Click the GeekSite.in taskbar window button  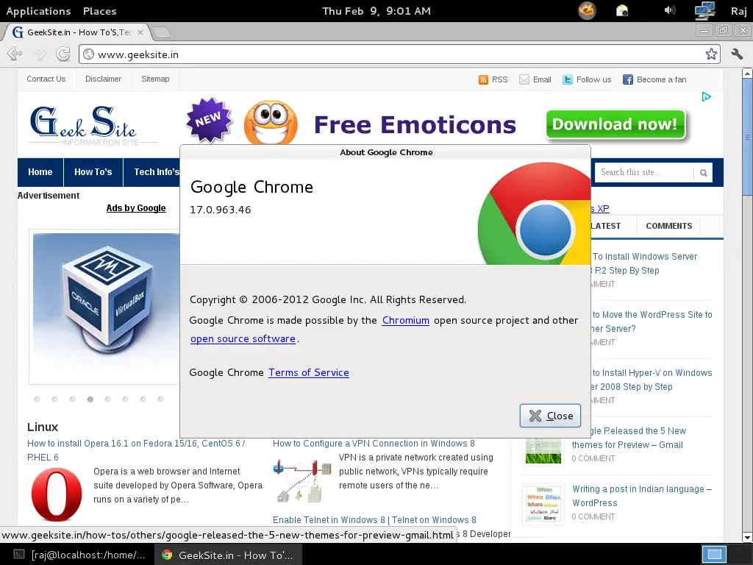click(229, 555)
